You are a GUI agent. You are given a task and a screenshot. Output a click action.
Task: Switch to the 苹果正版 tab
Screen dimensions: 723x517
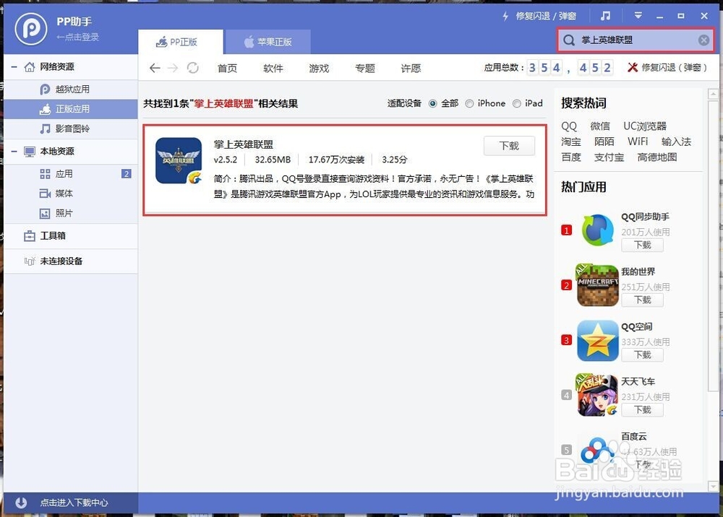268,42
